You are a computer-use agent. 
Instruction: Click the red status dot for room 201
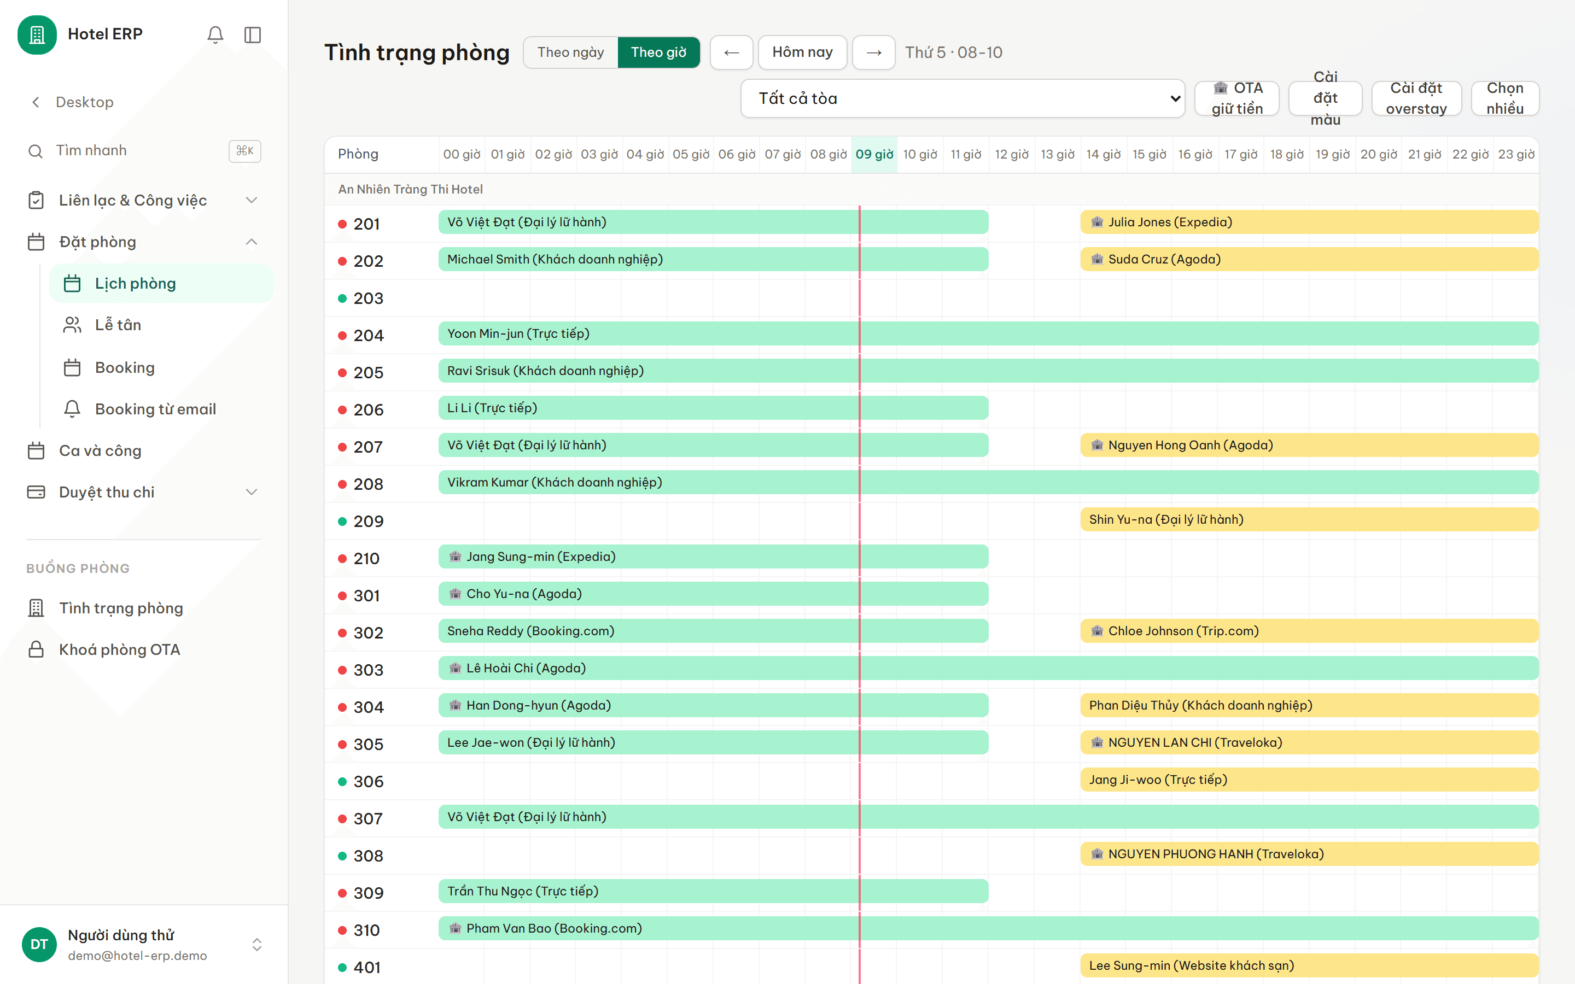coord(342,224)
